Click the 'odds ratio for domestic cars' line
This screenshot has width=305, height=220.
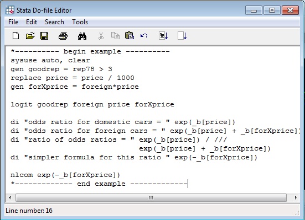click(123, 122)
